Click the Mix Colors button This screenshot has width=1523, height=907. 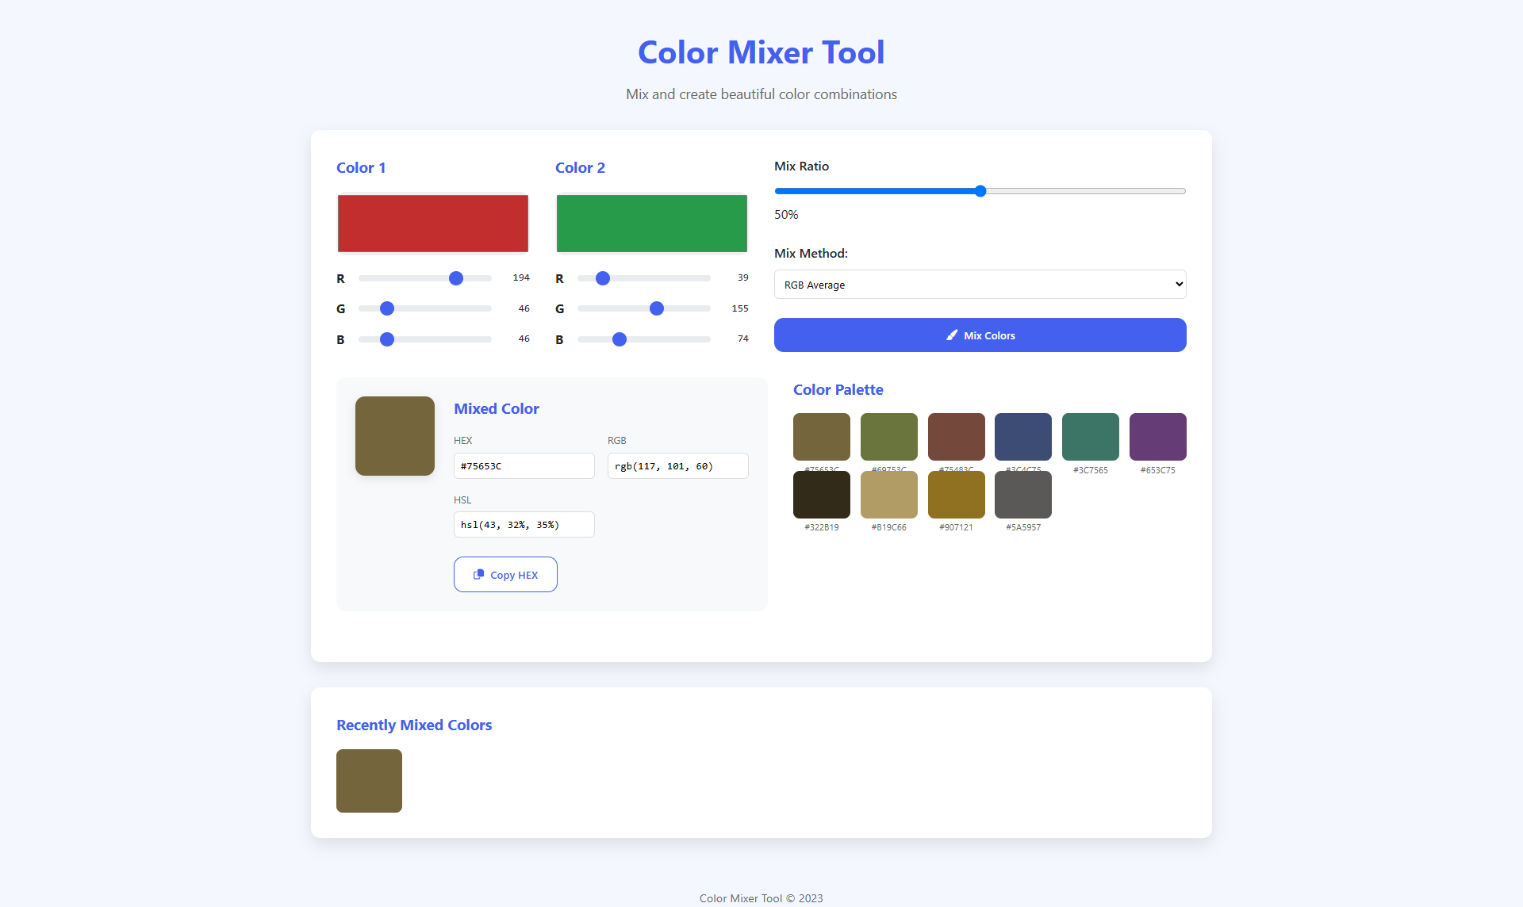pyautogui.click(x=980, y=335)
